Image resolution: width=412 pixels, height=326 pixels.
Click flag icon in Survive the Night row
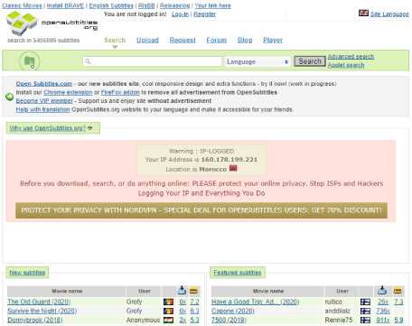point(168,311)
